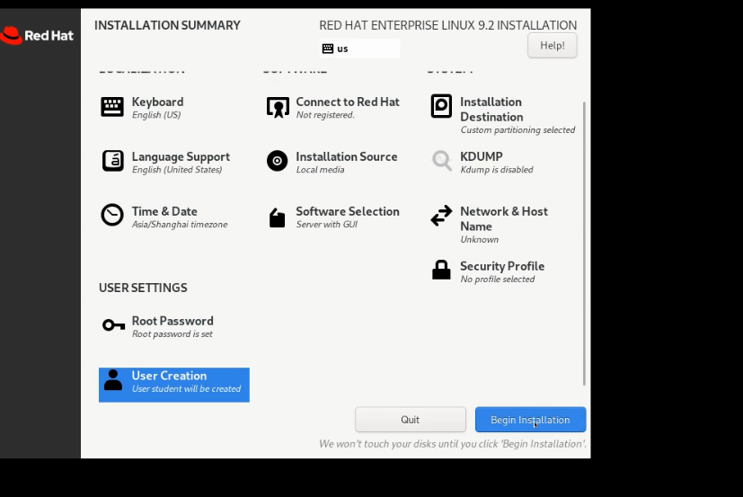Viewport: 743px width, 497px height.
Task: Start setup with Begin Installation button
Action: (530, 420)
